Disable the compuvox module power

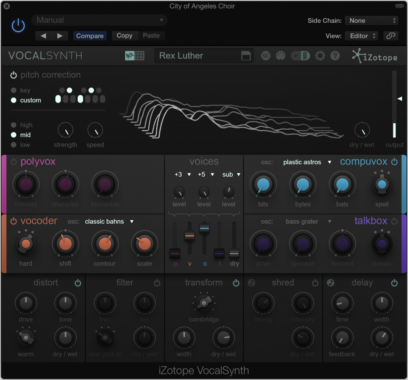tap(394, 162)
